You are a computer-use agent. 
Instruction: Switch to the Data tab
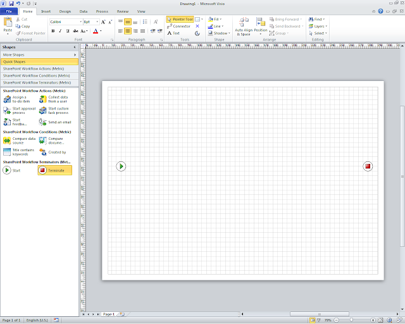click(84, 11)
